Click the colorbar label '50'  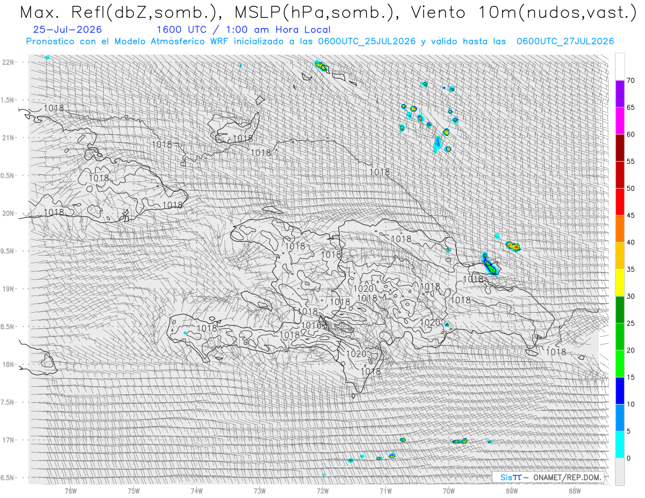point(630,189)
